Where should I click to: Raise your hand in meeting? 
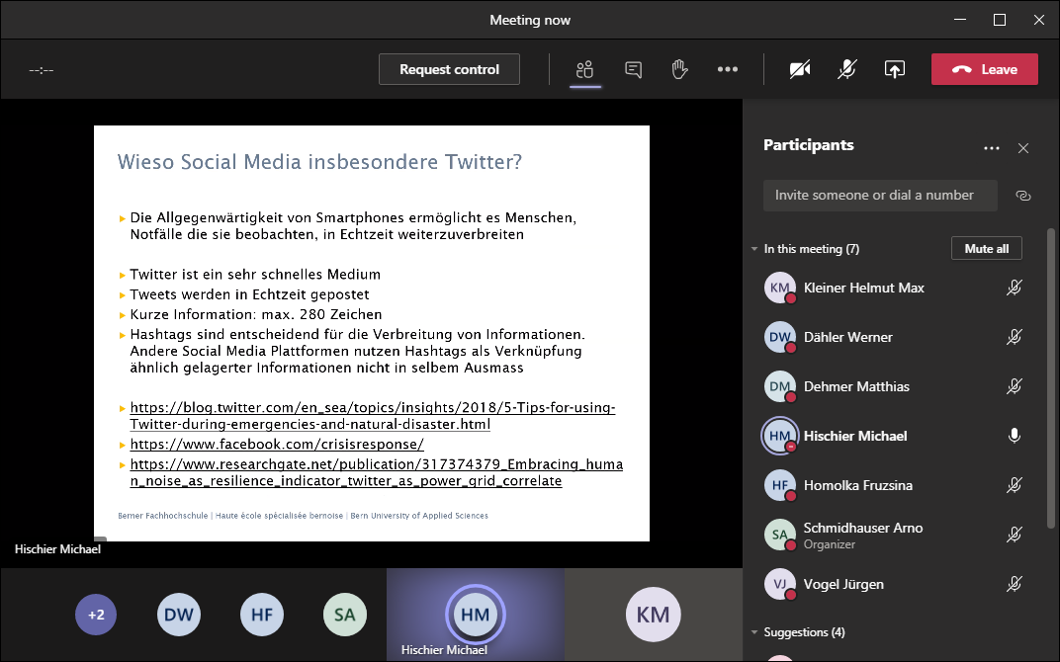pos(680,69)
